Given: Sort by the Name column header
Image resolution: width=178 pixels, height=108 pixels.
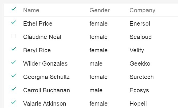Looking at the screenshot, I should click(31, 10).
